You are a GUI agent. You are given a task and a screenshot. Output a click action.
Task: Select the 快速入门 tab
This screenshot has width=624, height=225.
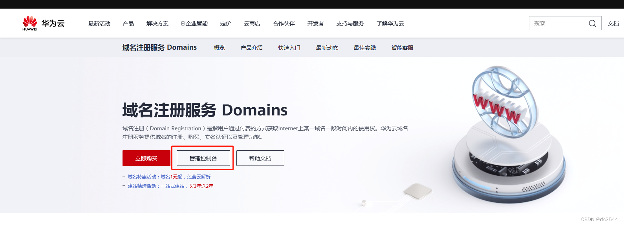click(x=289, y=48)
